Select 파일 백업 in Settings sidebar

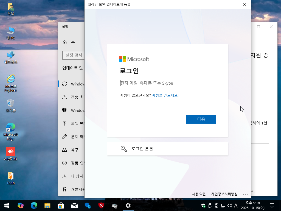(x=72, y=123)
